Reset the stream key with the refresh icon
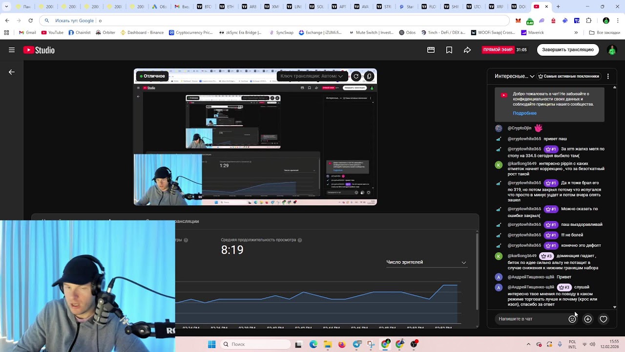 click(356, 76)
